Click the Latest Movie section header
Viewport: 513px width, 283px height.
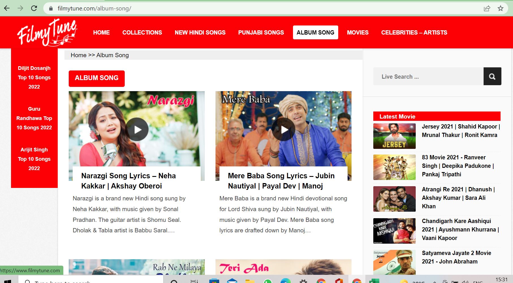coord(437,116)
